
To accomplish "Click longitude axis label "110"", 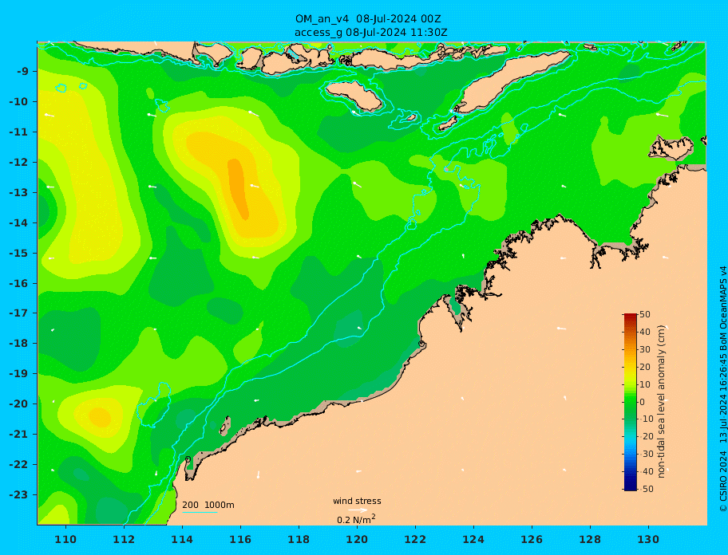I will tap(66, 540).
